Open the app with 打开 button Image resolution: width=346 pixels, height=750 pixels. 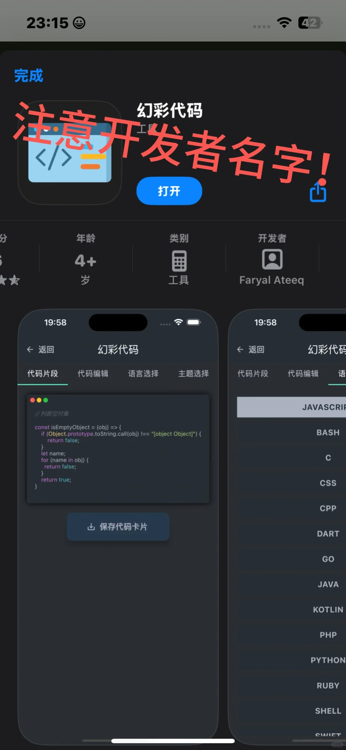pyautogui.click(x=169, y=191)
